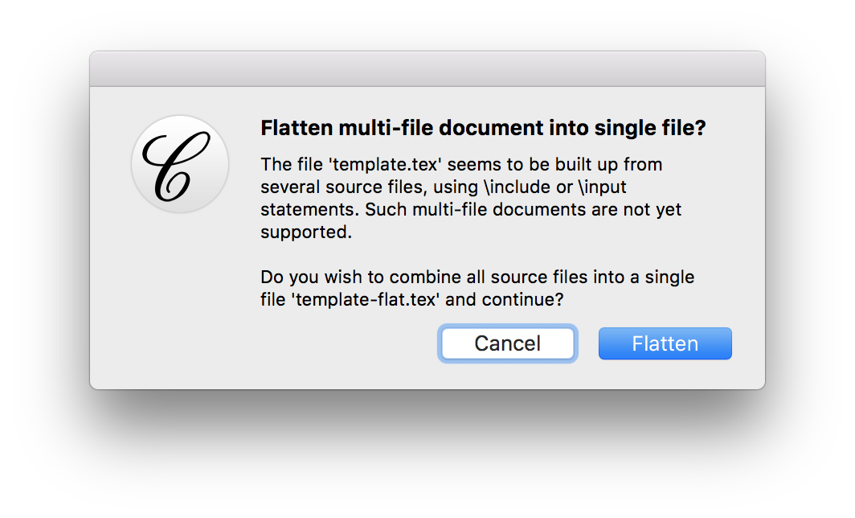Click the round white logo badge
The width and height of the screenshot is (855, 518).
coord(180,164)
